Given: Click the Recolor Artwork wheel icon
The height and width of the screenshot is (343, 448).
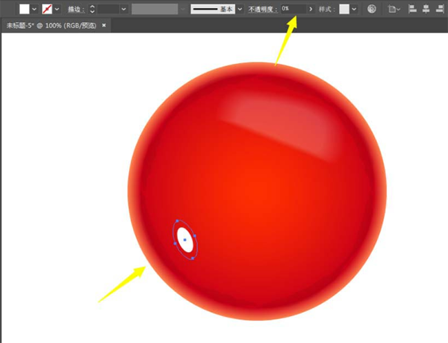Looking at the screenshot, I should [x=371, y=9].
